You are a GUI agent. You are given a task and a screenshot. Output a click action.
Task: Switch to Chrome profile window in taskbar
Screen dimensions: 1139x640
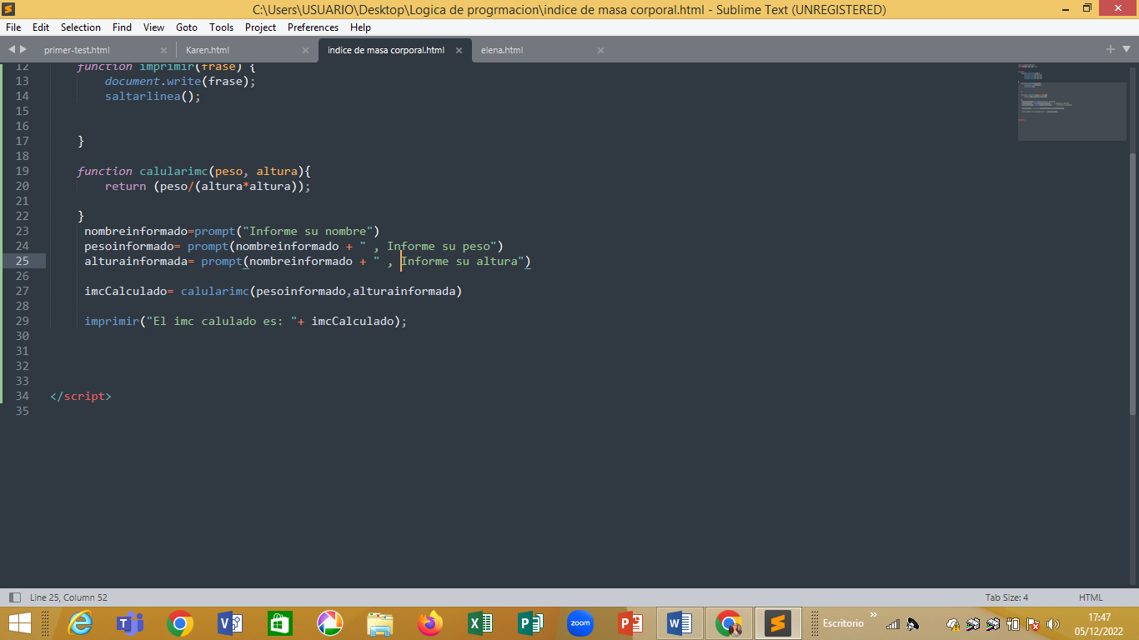729,623
